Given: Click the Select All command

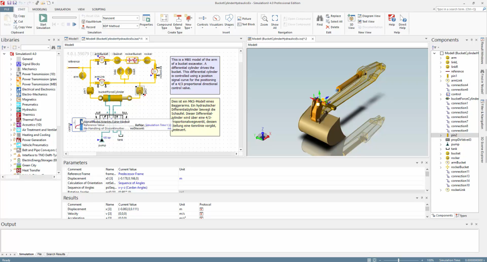Looking at the screenshot, I should click(334, 22).
